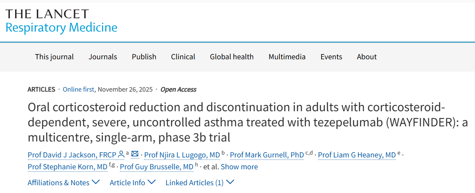The width and height of the screenshot is (475, 193).
Task: Open the Publish menu
Action: pos(144,57)
